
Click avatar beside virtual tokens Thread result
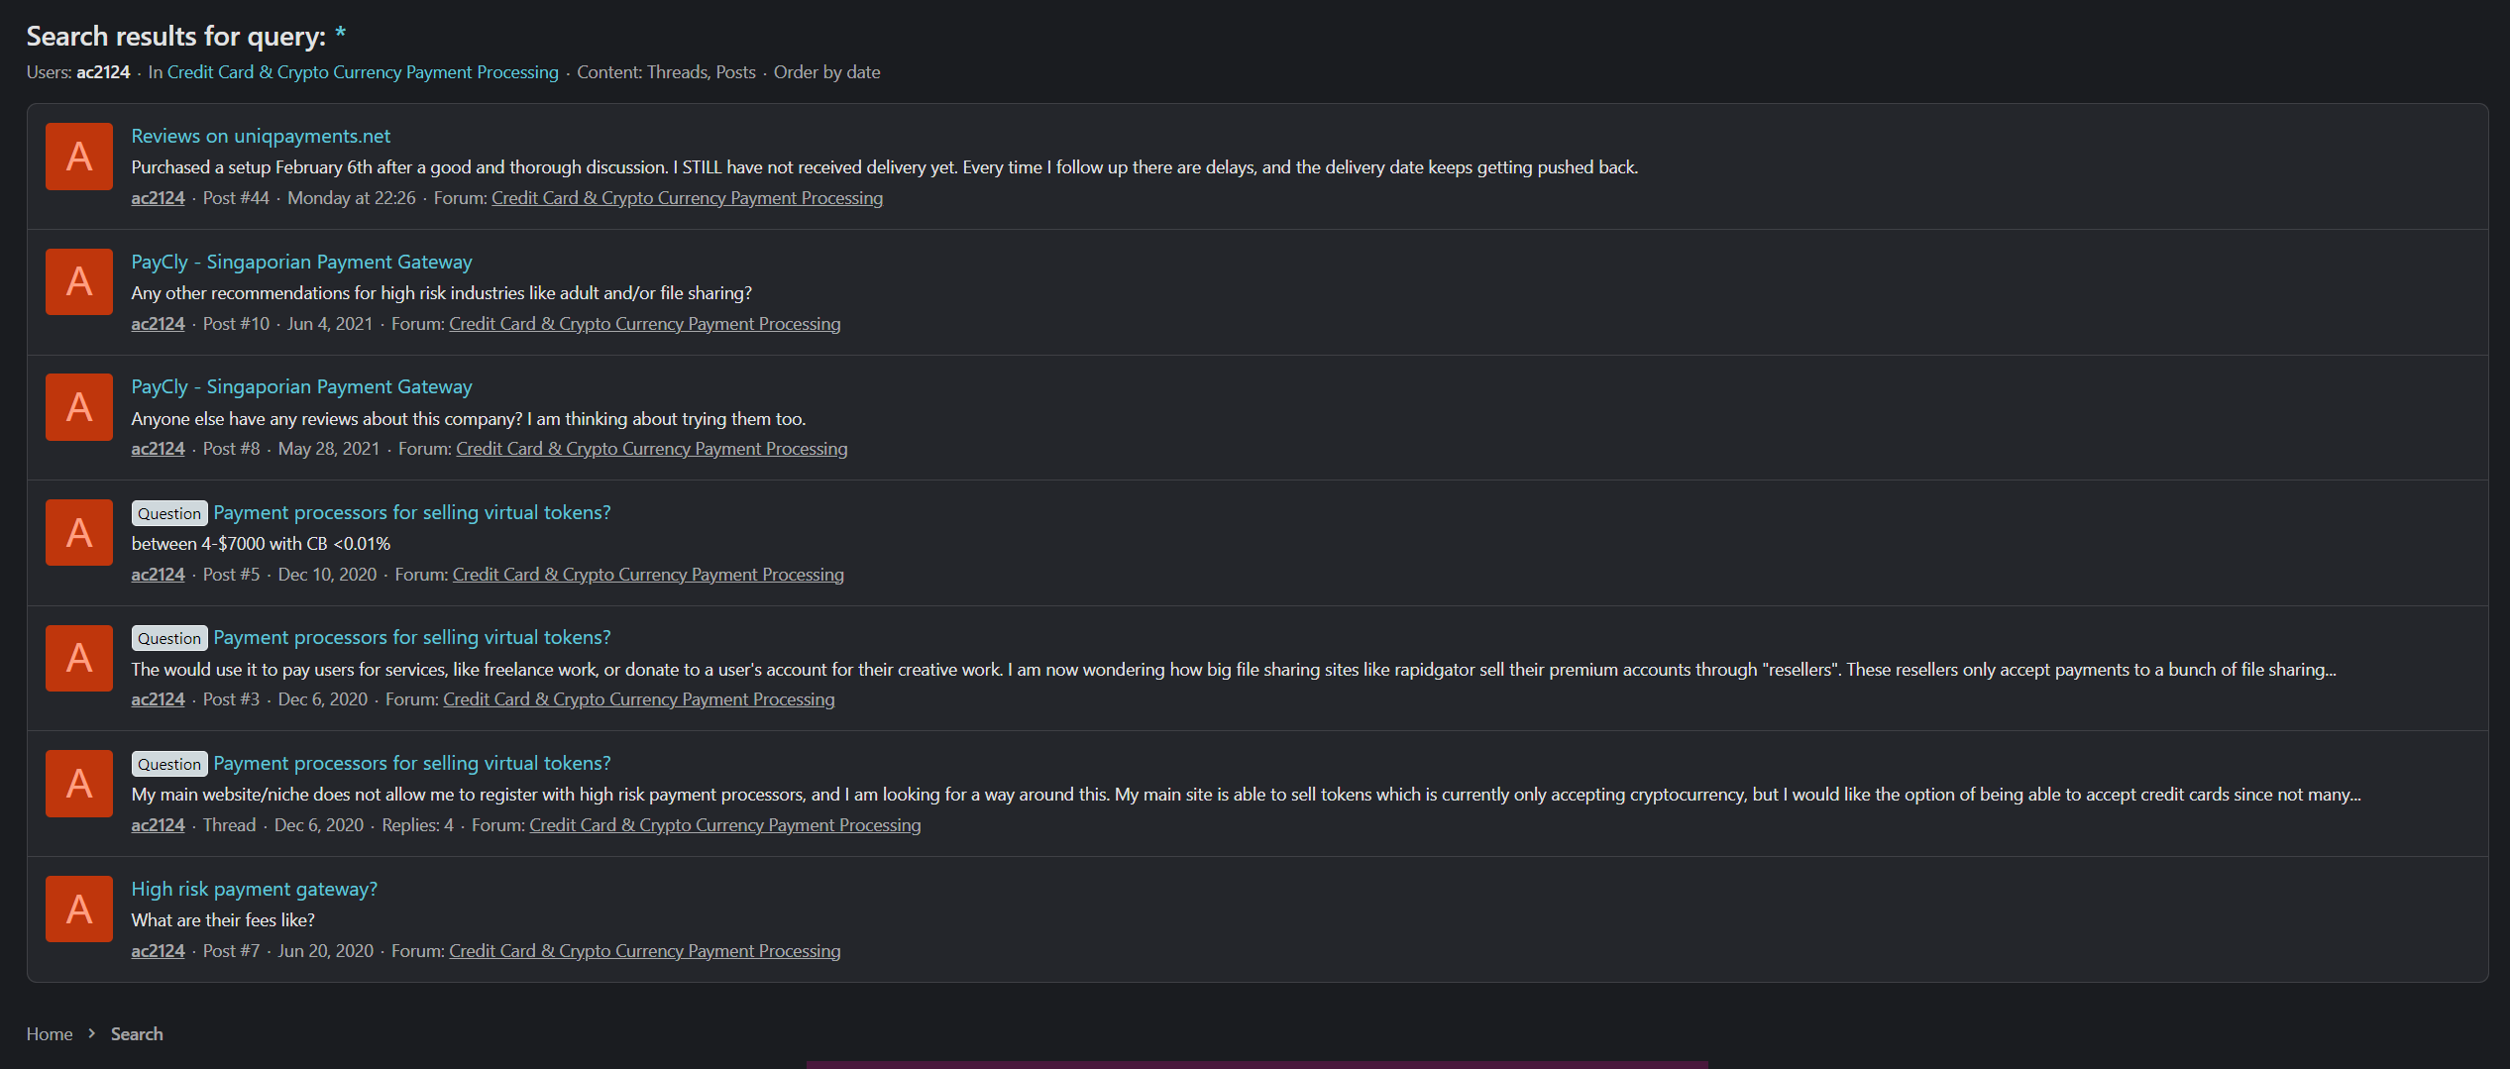(x=79, y=784)
